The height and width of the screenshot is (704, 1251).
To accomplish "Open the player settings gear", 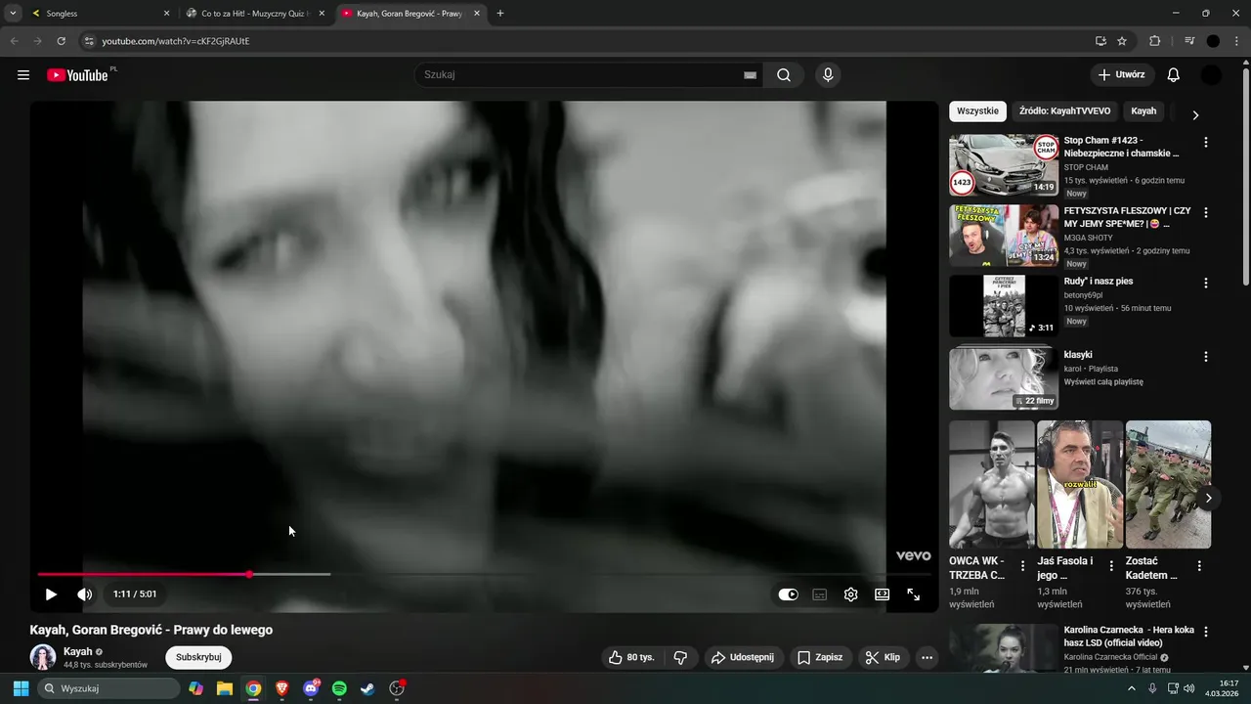I will coord(851,594).
